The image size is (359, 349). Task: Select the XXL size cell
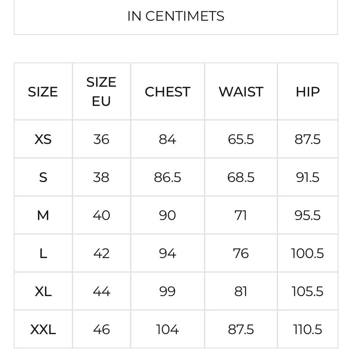(43, 330)
